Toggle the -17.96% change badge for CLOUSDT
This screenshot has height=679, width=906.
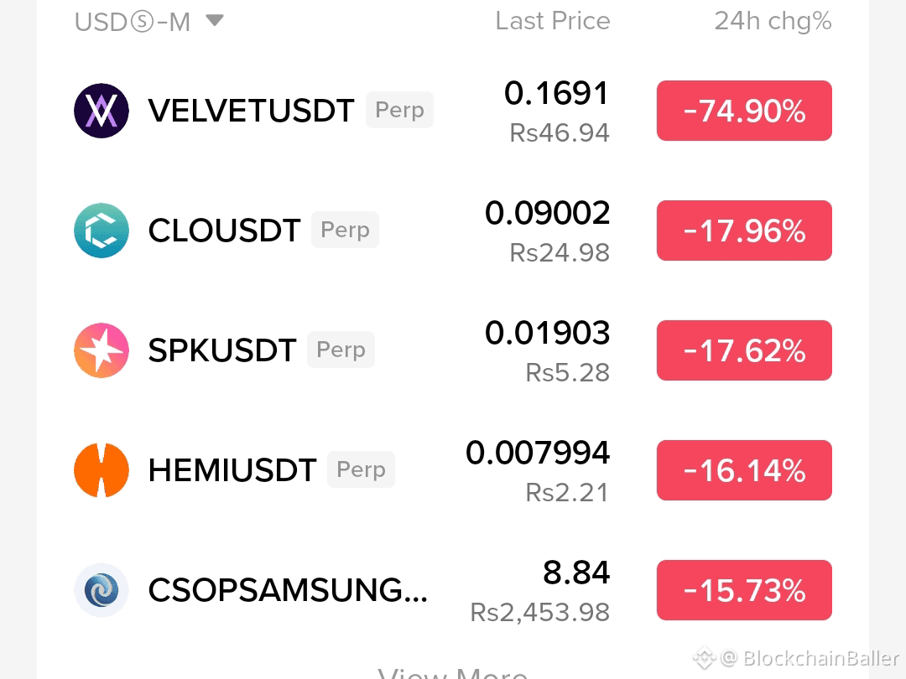point(744,231)
